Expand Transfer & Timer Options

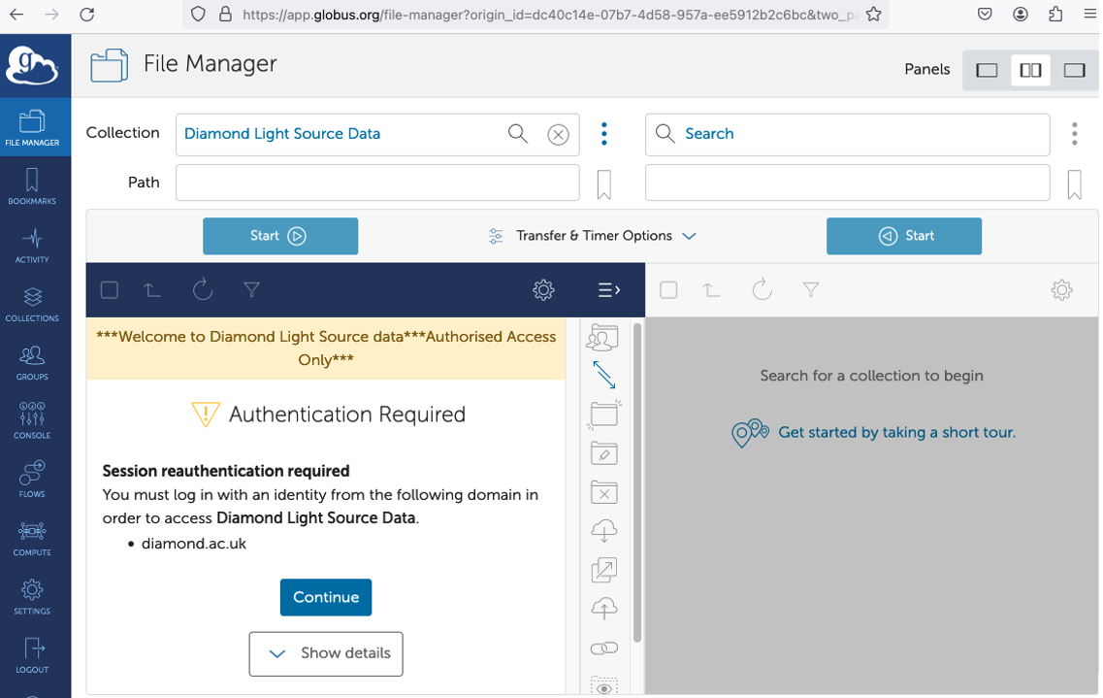click(593, 236)
